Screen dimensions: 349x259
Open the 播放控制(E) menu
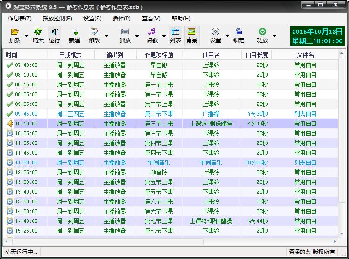click(57, 19)
